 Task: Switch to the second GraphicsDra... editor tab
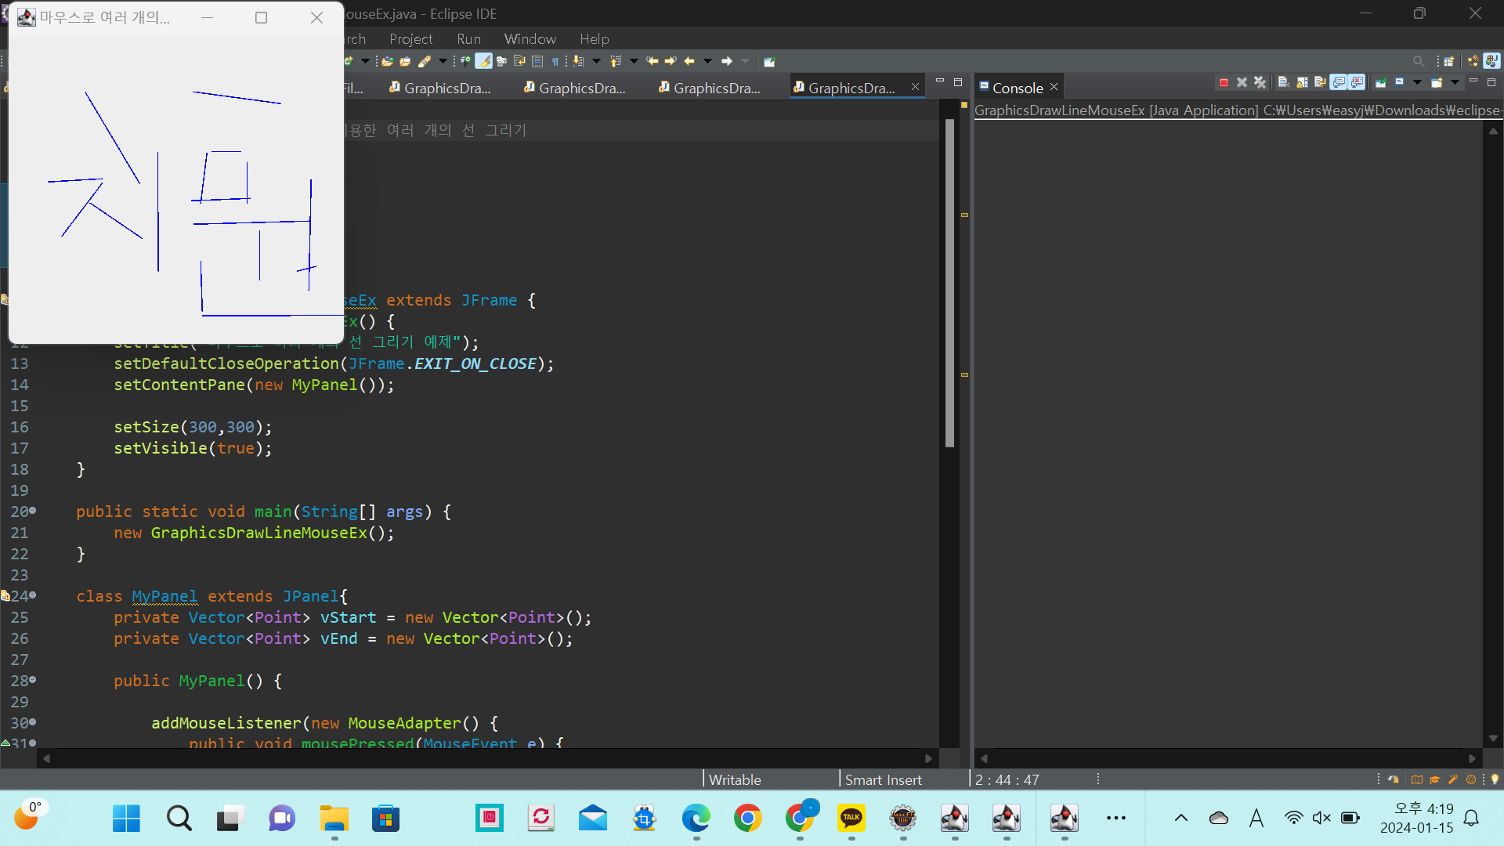tap(581, 88)
